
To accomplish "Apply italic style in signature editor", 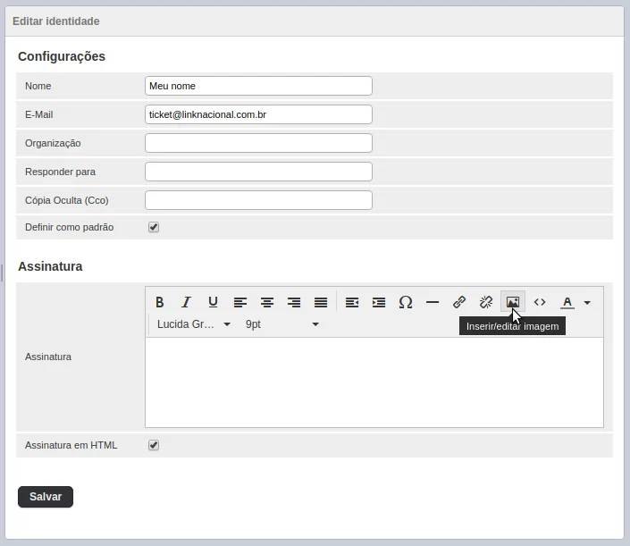I will click(x=187, y=302).
